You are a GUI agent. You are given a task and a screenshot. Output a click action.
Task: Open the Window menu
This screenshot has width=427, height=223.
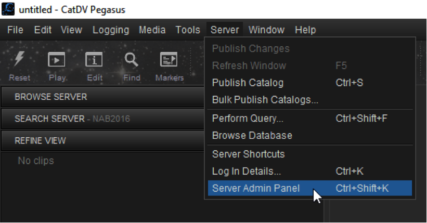[x=266, y=30]
